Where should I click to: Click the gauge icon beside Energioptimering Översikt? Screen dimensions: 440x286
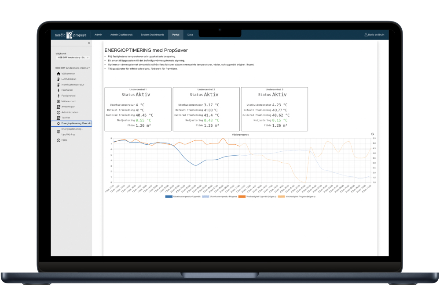click(x=59, y=123)
